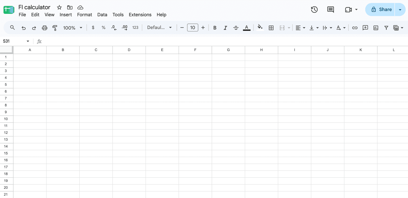The image size is (408, 198).
Task: Select column K header
Action: point(361,50)
